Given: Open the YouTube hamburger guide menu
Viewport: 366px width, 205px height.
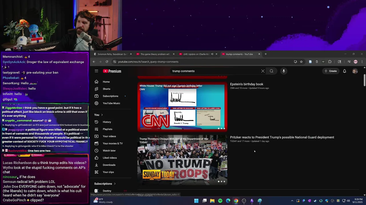Looking at the screenshot, I should tap(96, 71).
